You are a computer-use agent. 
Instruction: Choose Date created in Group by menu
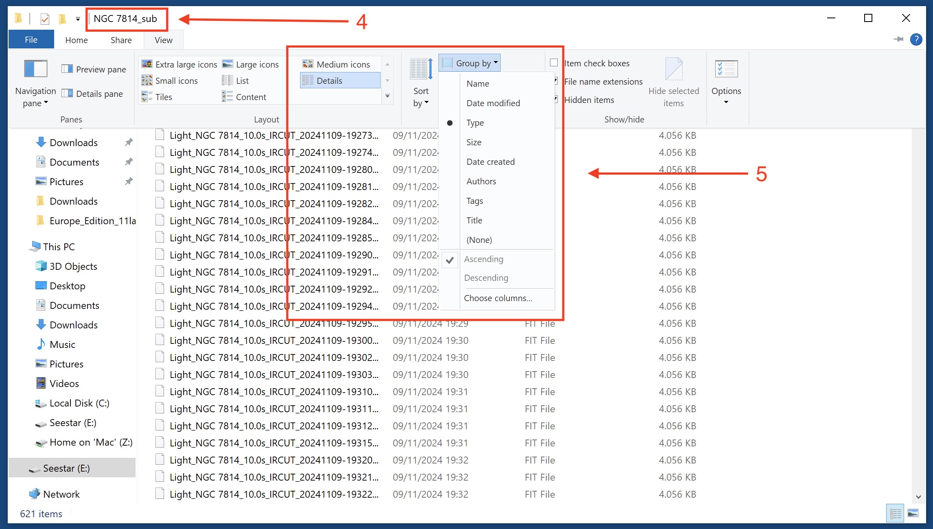(x=490, y=162)
